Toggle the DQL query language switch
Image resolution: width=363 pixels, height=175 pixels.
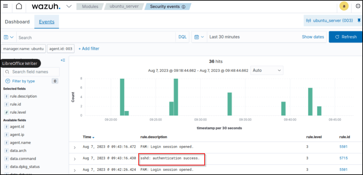pos(182,37)
